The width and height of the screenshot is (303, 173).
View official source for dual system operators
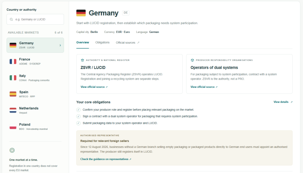tap(204, 87)
